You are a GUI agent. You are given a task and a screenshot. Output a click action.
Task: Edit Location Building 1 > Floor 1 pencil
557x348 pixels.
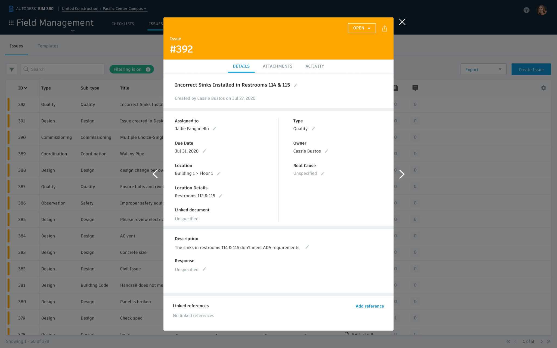pos(218,173)
